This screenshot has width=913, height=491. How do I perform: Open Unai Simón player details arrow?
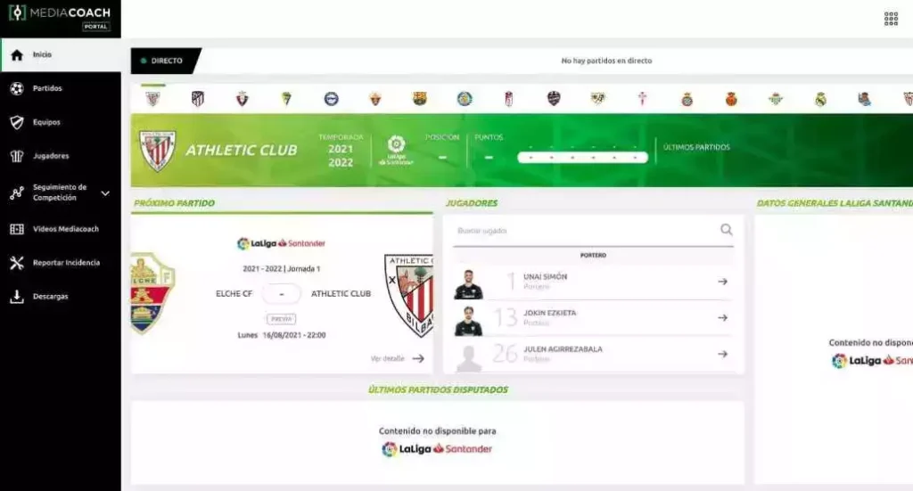[722, 282]
